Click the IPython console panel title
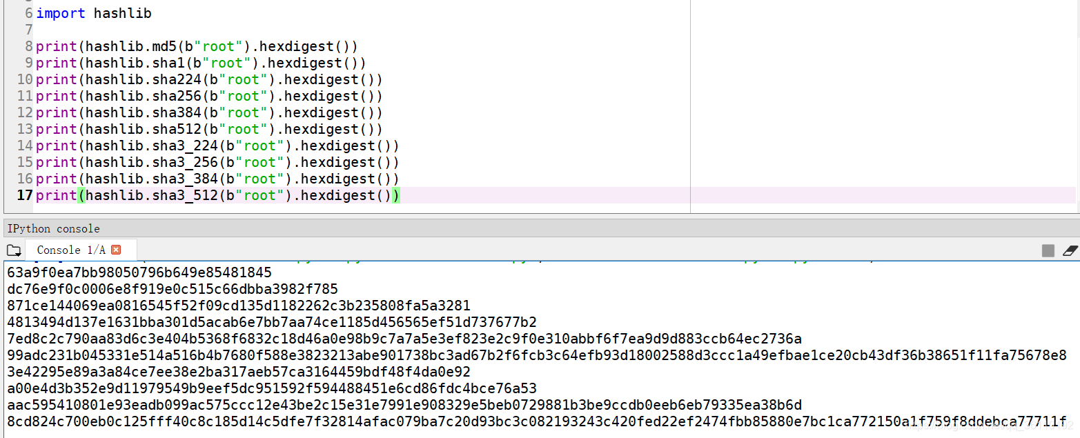Image resolution: width=1080 pixels, height=438 pixels. coord(54,228)
